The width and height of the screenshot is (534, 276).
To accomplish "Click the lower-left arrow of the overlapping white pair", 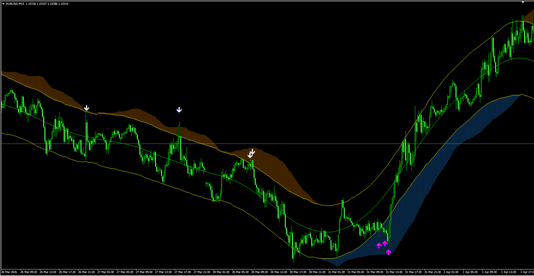I will click(250, 155).
